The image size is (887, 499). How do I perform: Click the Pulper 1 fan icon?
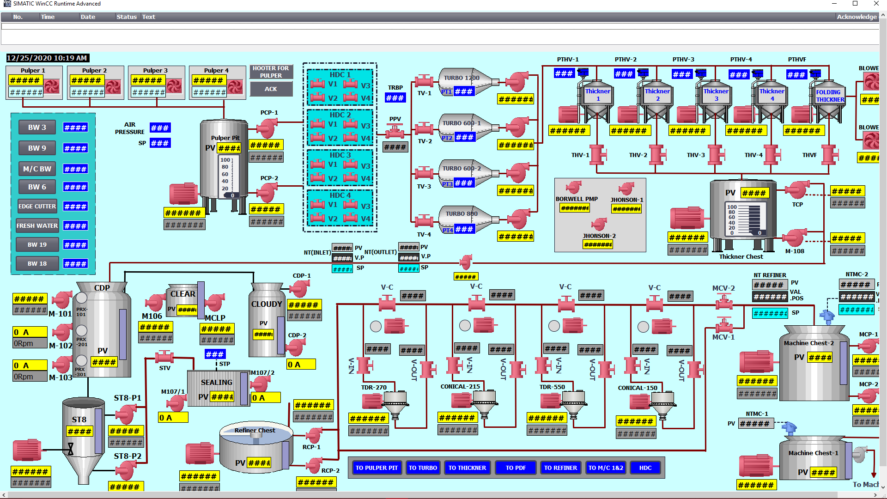click(x=52, y=86)
